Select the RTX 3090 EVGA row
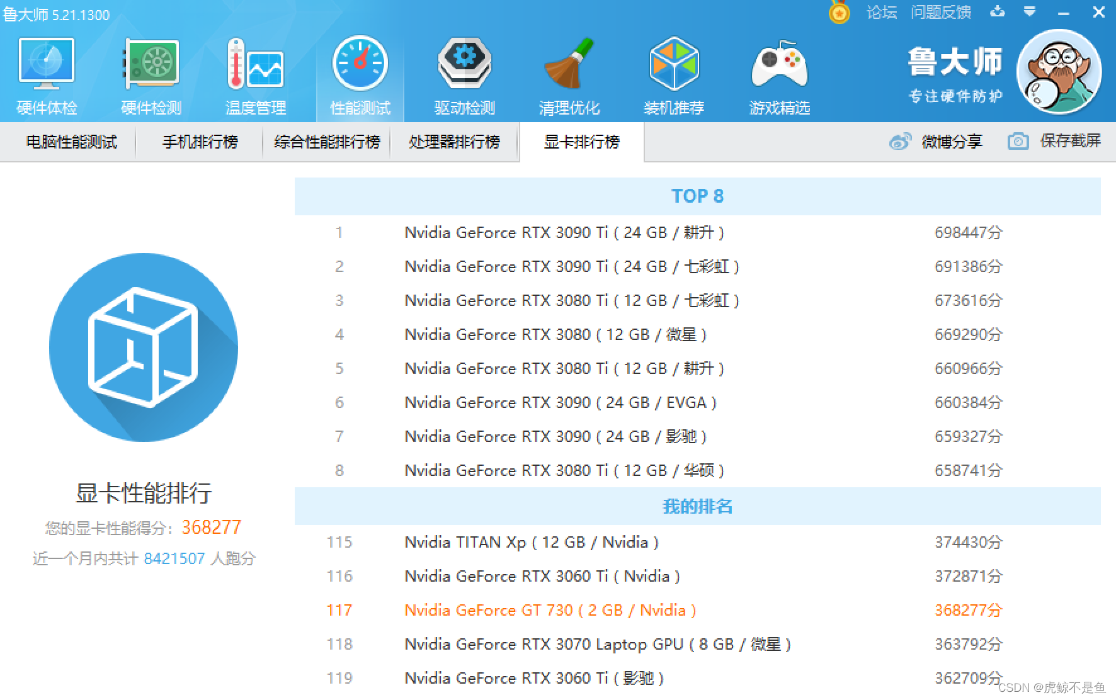1116x700 pixels. [x=698, y=402]
